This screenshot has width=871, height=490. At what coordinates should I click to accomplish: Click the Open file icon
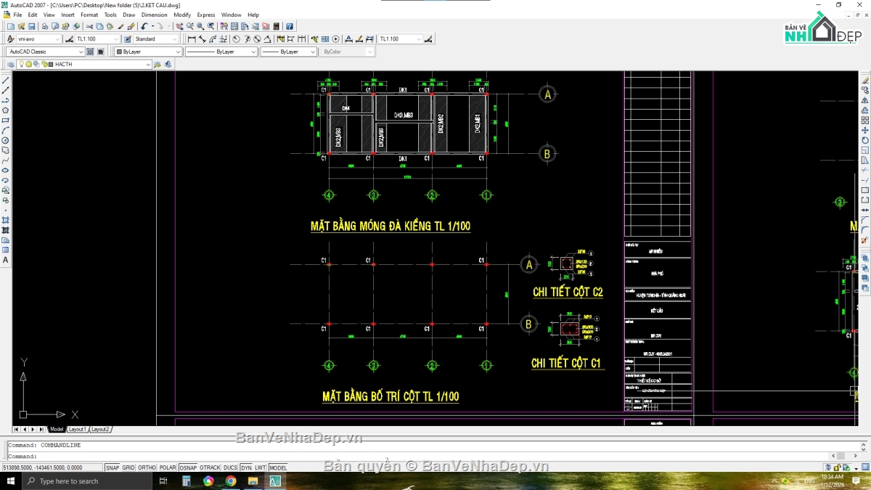21,26
